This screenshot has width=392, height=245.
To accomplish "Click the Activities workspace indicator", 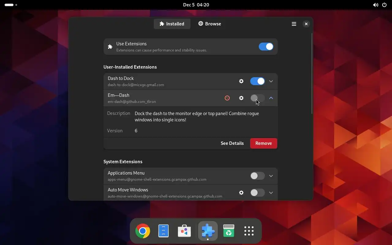I will (x=11, y=5).
